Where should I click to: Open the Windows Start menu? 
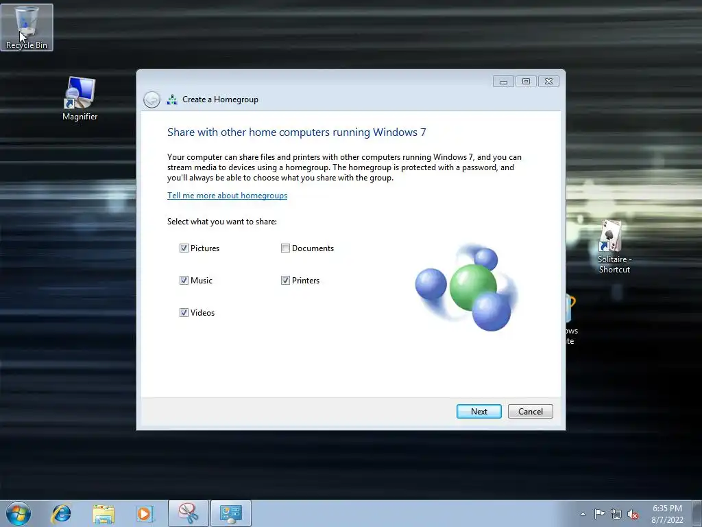[19, 513]
